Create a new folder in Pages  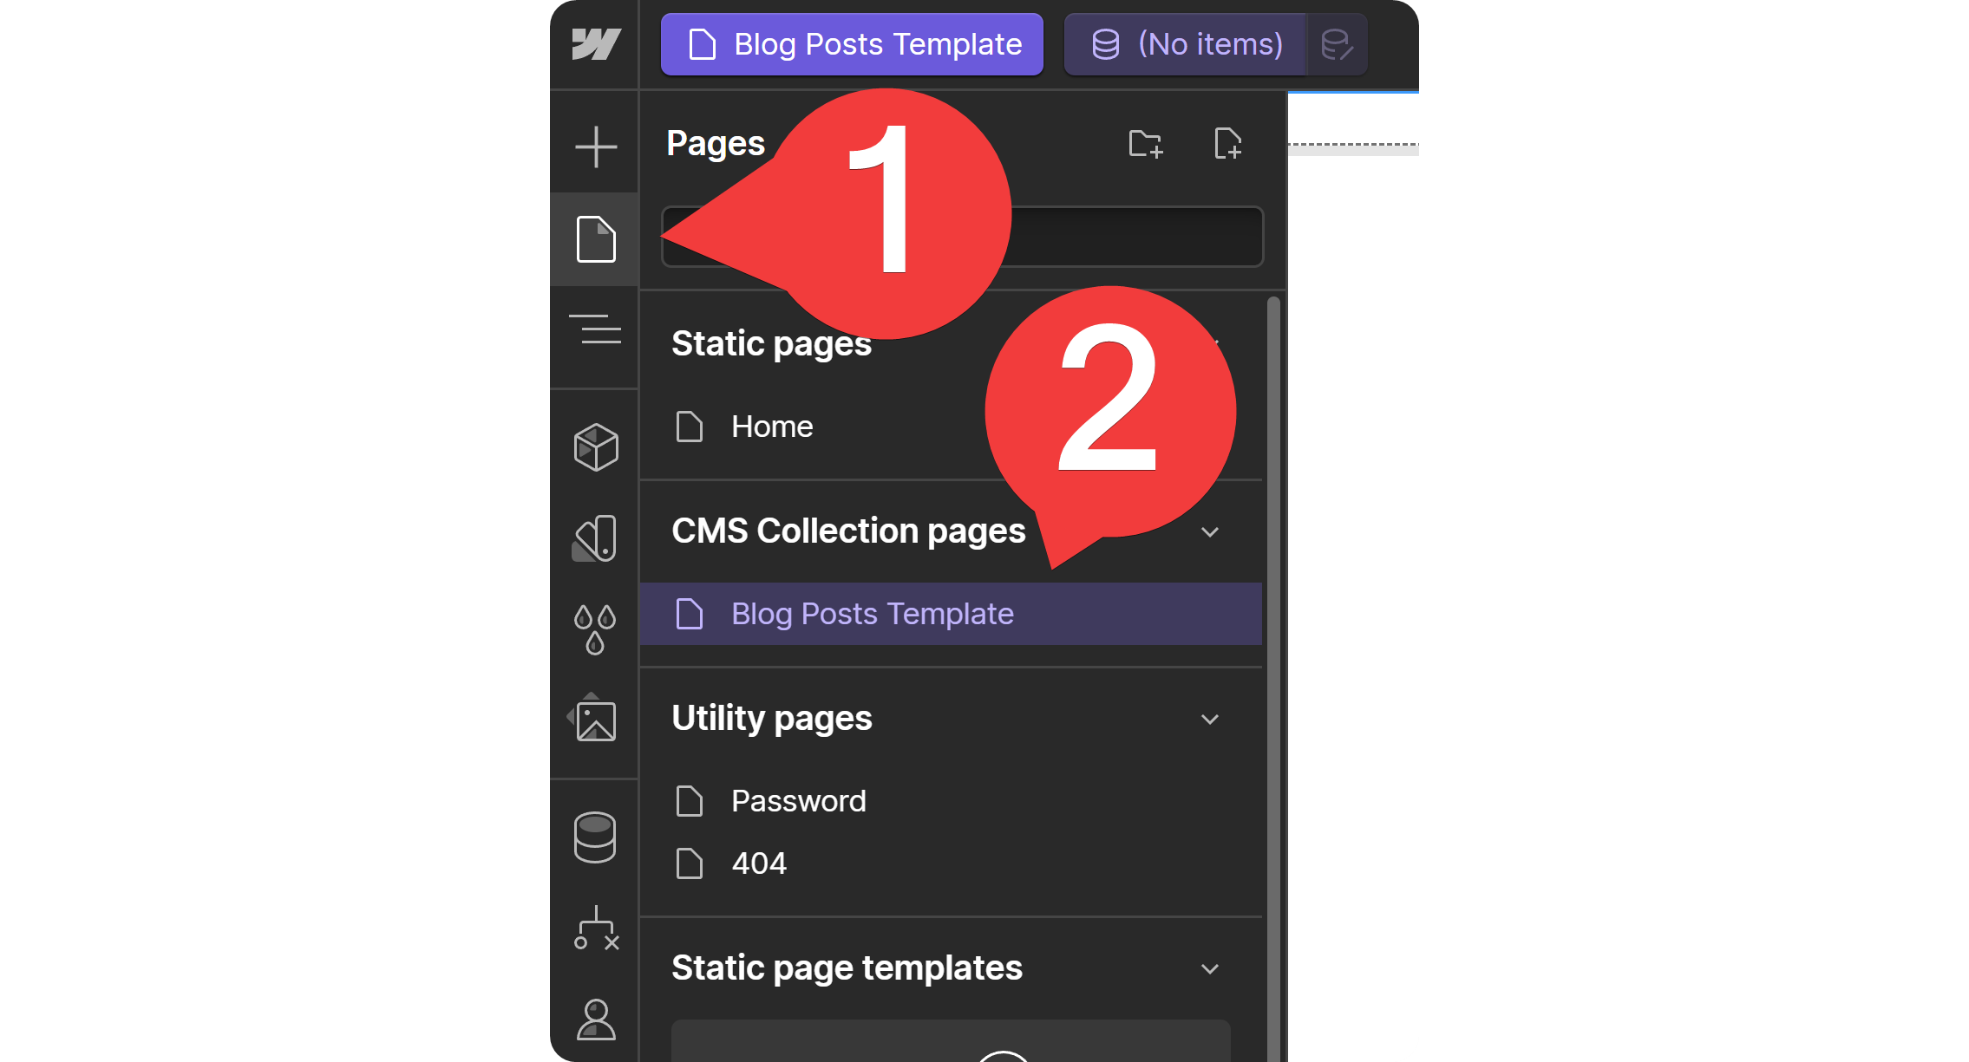coord(1145,144)
